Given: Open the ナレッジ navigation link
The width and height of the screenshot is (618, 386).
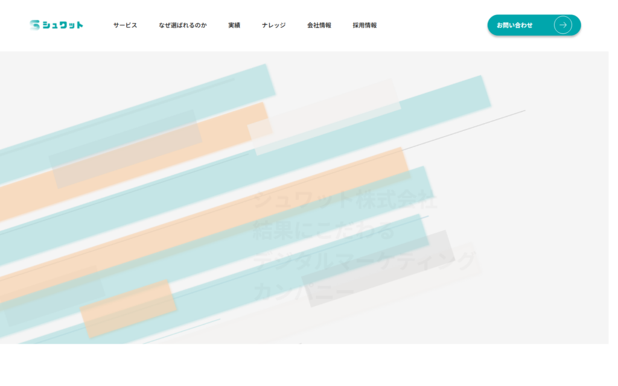Looking at the screenshot, I should coord(273,25).
